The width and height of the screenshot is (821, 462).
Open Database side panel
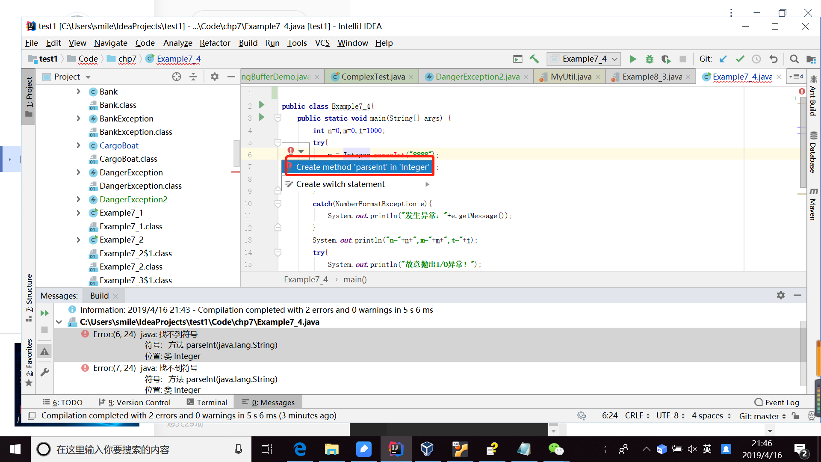tap(813, 152)
